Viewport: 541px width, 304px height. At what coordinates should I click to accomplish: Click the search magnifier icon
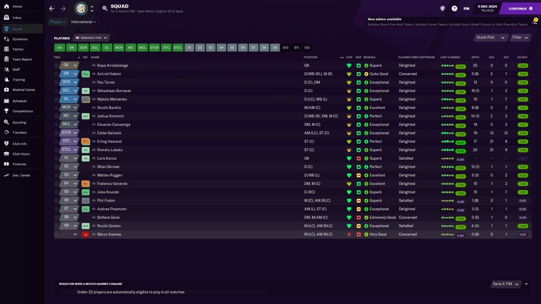pyautogui.click(x=105, y=8)
